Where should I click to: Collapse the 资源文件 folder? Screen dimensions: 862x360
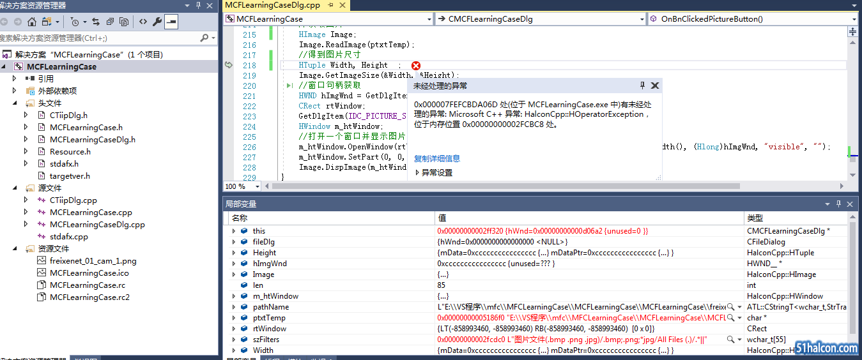[15, 249]
